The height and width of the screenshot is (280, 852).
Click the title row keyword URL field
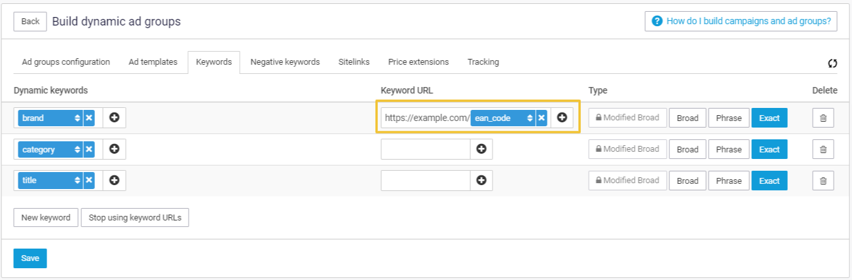click(426, 181)
